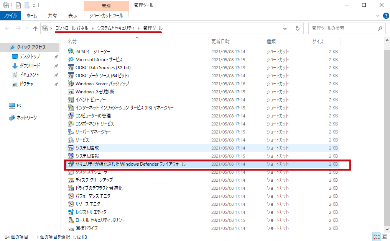The width and height of the screenshot is (390, 241).
Task: Click the ODBC Data Sources (32-bit) icon
Action: [71, 67]
